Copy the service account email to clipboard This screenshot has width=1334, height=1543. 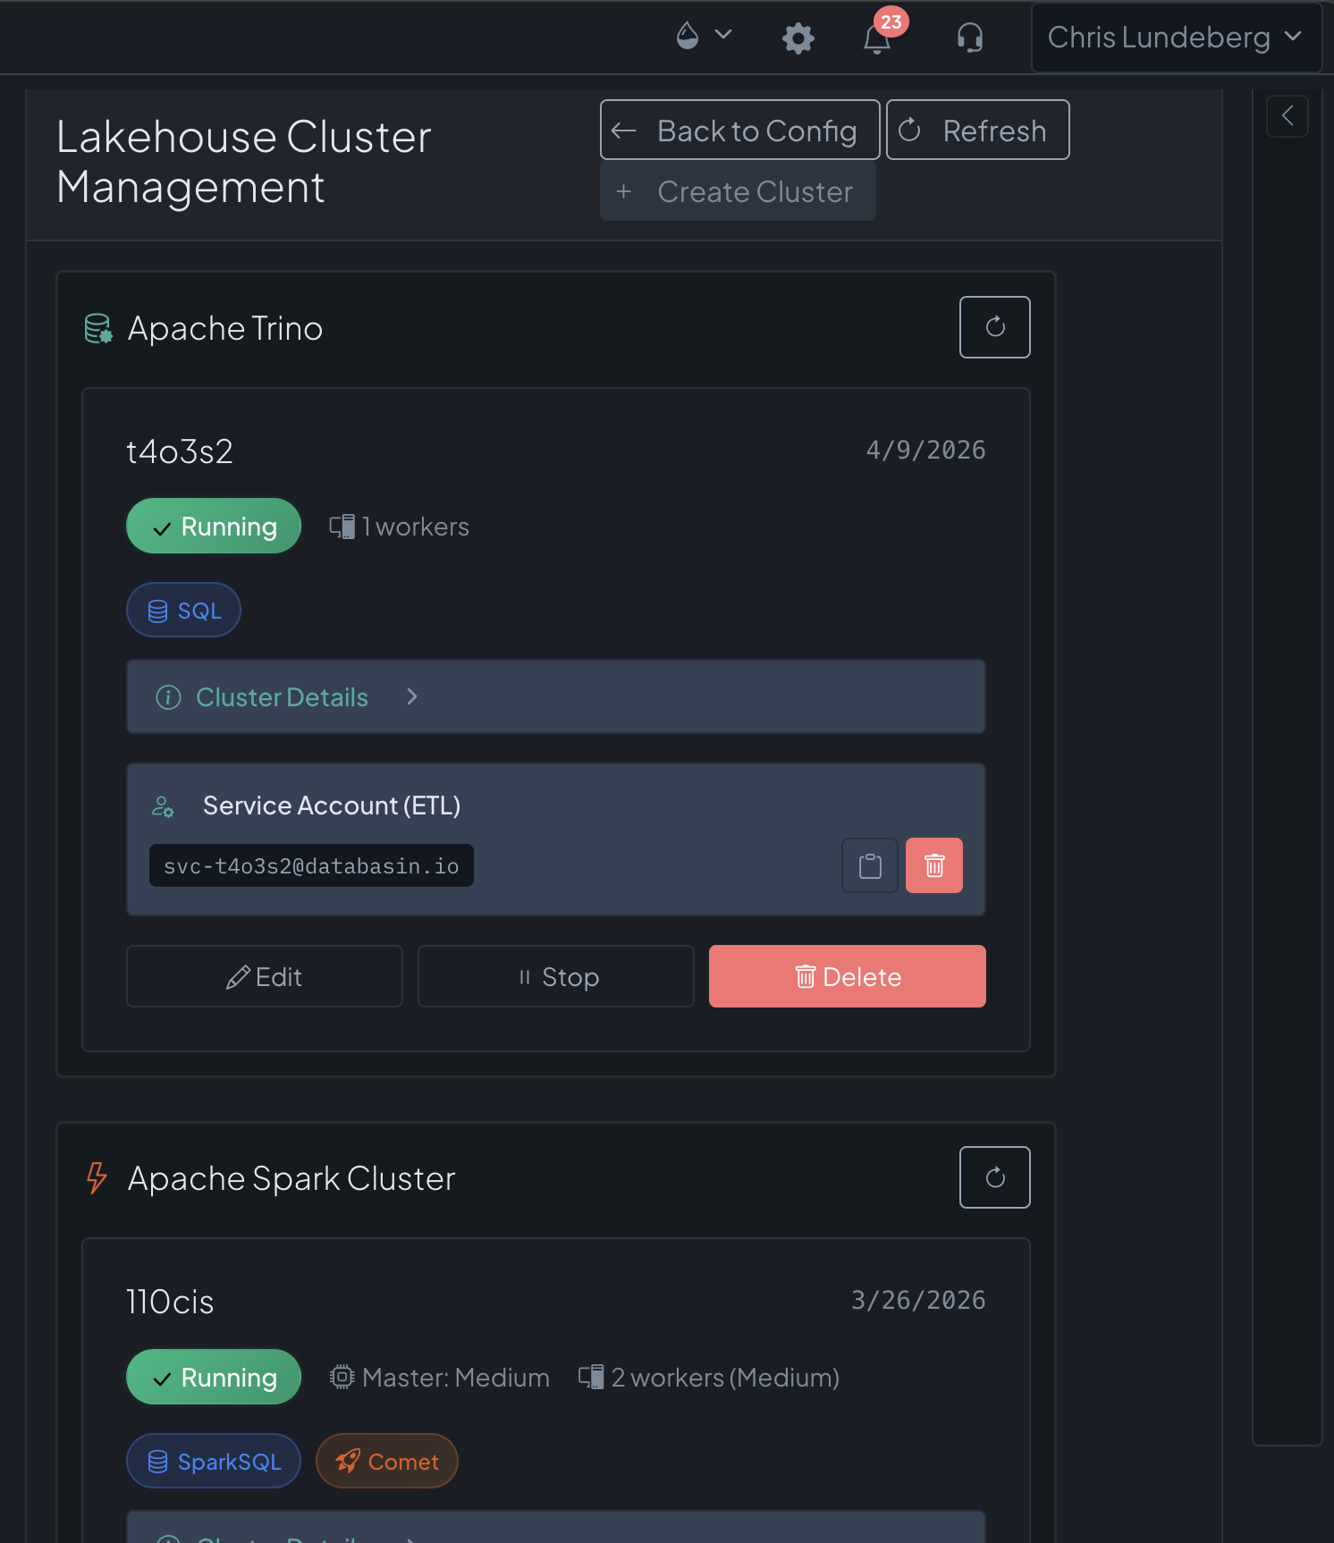point(870,865)
